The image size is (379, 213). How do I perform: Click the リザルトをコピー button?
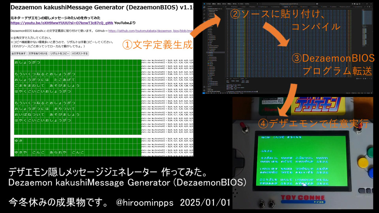point(60,54)
